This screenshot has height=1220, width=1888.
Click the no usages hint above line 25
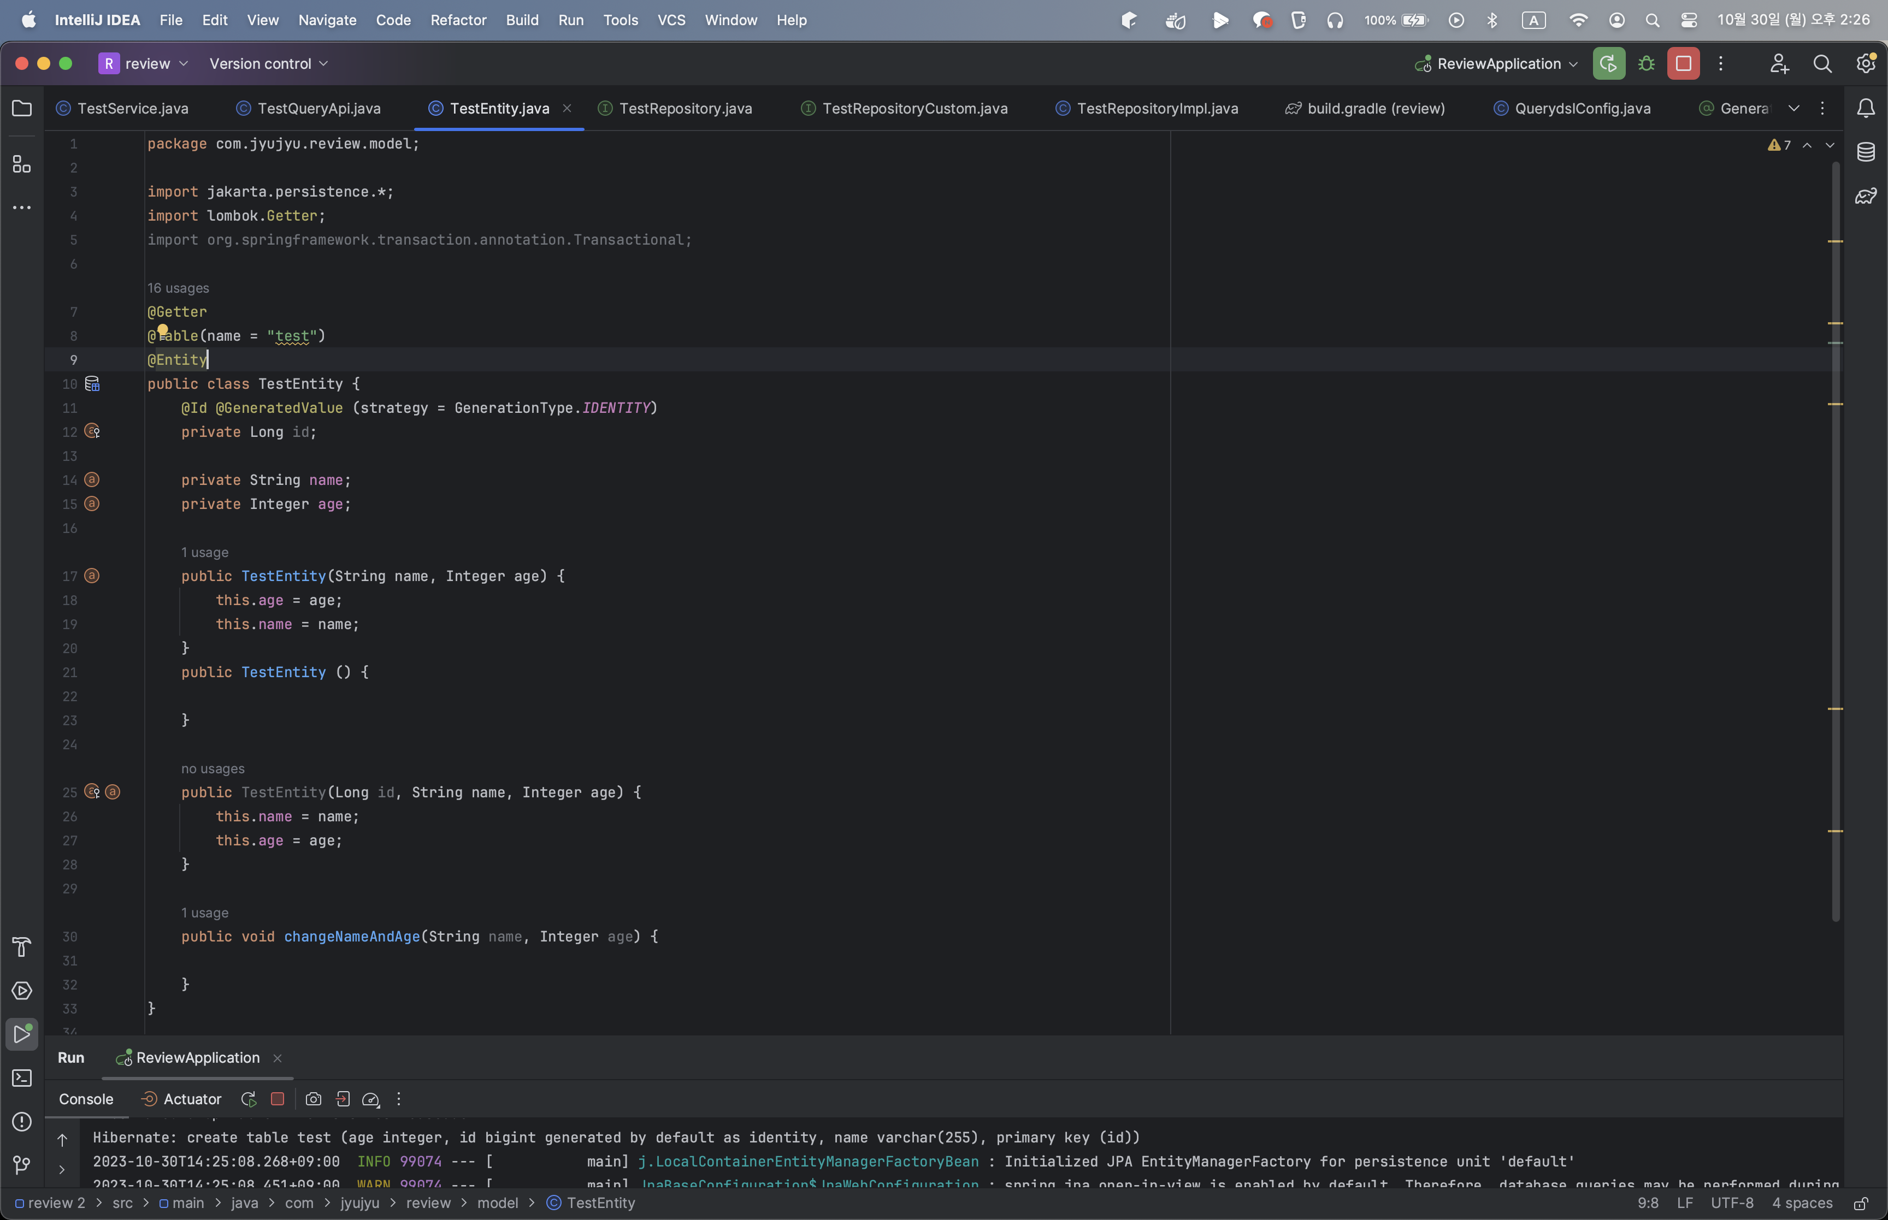[213, 768]
